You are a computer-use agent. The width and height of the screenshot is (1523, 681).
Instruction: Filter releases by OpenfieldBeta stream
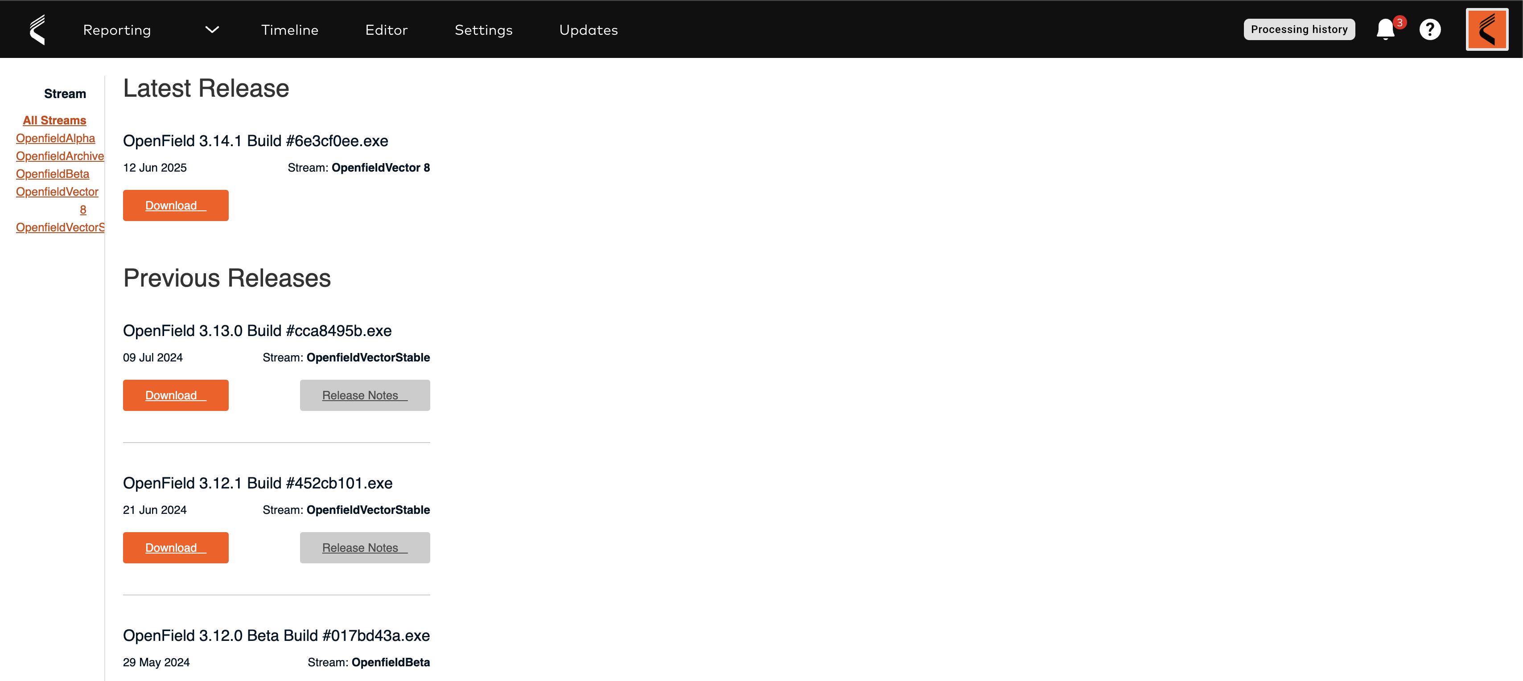(52, 174)
